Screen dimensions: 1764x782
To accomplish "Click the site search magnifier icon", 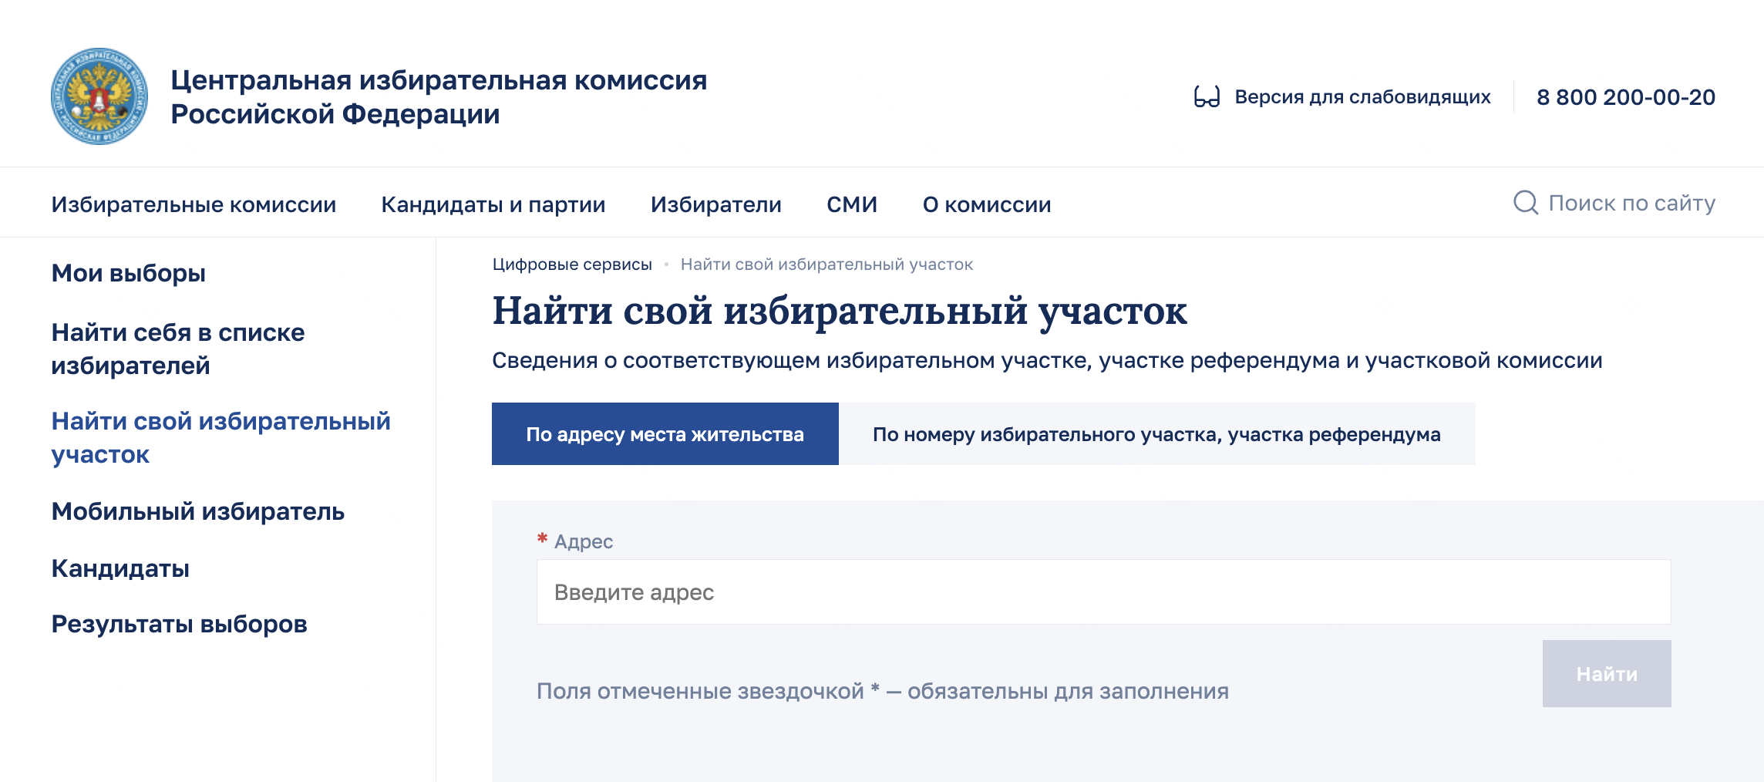I will [x=1526, y=203].
